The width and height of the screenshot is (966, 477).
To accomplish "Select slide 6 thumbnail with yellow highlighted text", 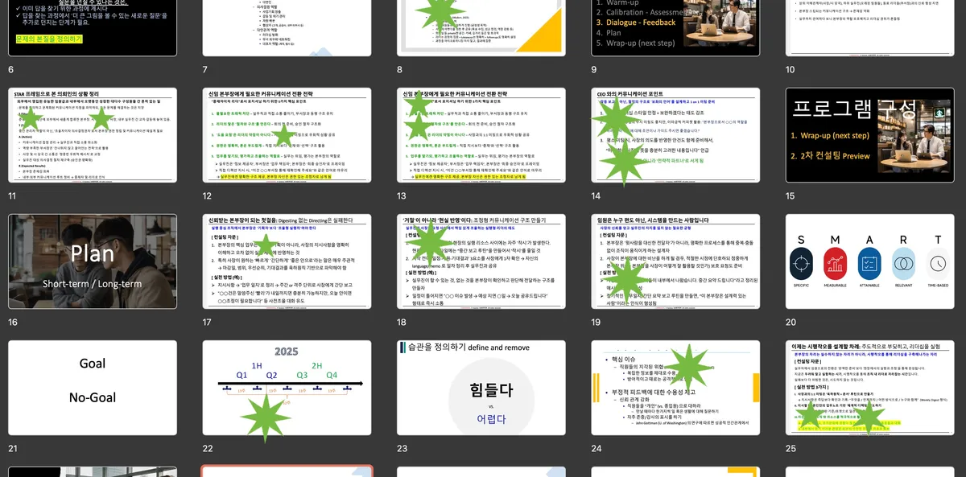I will point(93,28).
